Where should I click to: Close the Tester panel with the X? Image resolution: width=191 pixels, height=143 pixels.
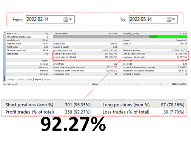click(4, 32)
